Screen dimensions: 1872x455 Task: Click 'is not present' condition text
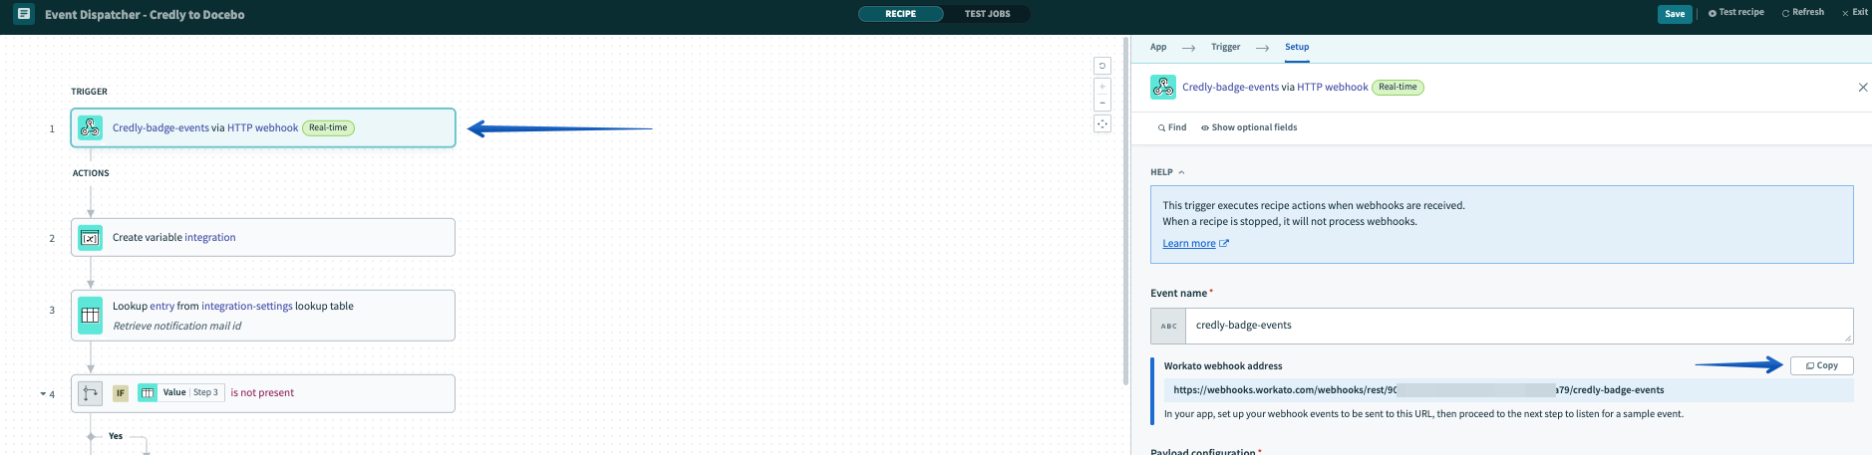[262, 392]
